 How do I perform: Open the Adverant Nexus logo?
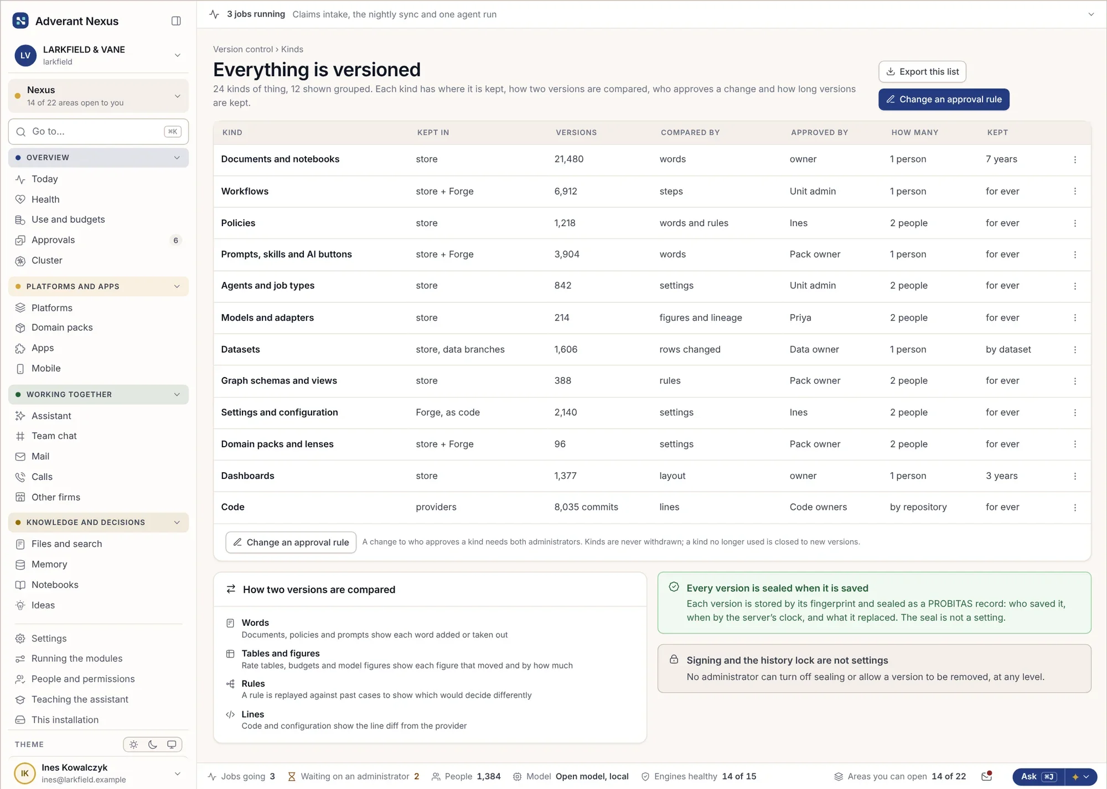click(x=20, y=21)
